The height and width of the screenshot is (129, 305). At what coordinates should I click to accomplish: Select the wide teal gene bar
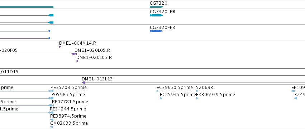pos(27,7)
